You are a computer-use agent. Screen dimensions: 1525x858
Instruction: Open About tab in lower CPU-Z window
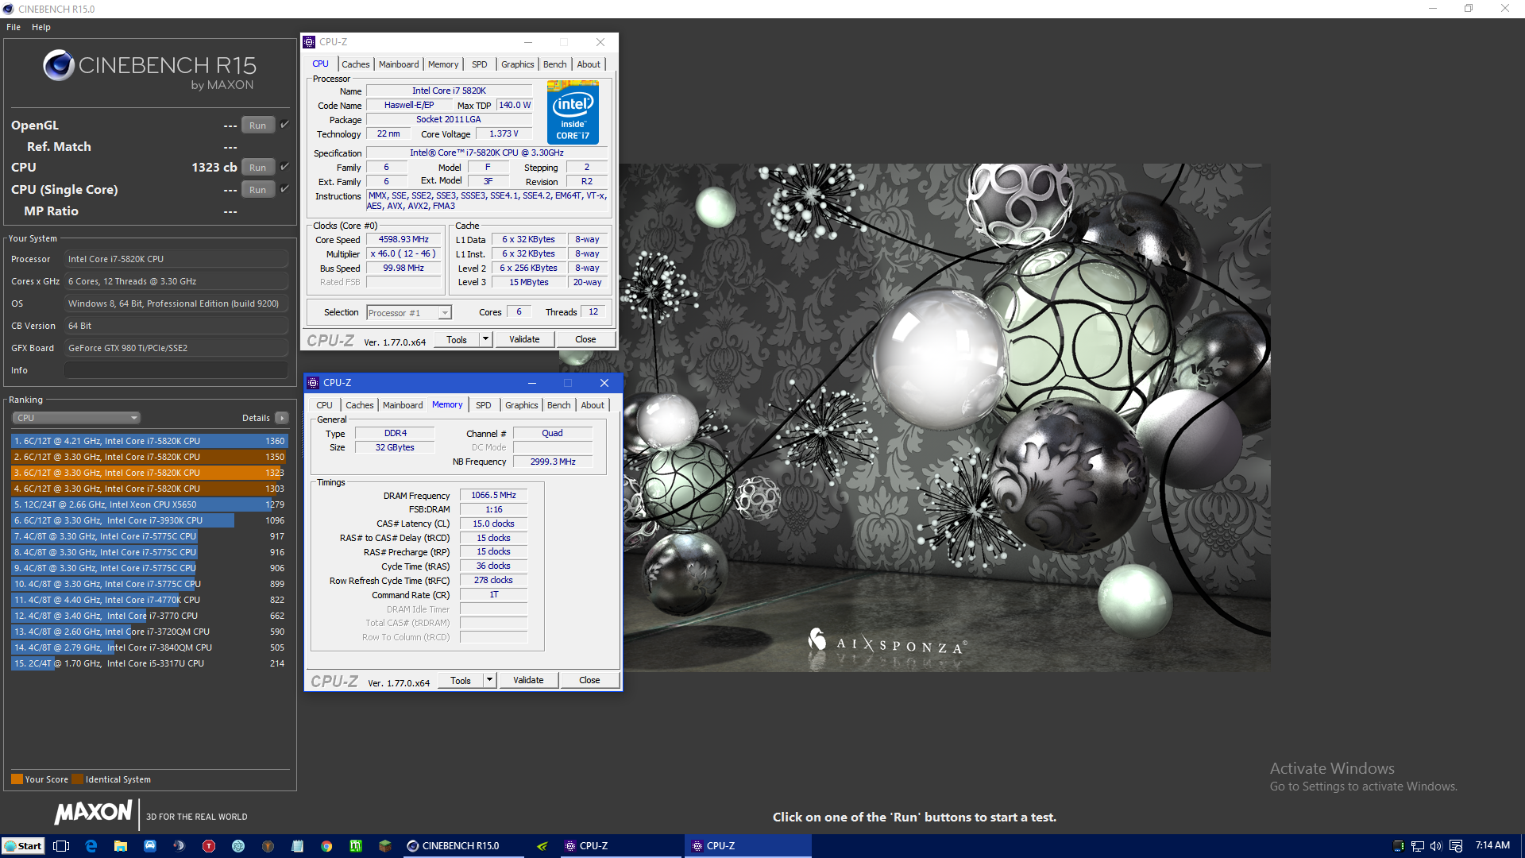593,405
